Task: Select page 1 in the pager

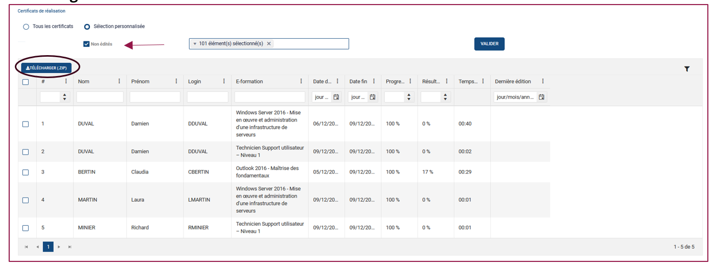Action: pos(48,247)
